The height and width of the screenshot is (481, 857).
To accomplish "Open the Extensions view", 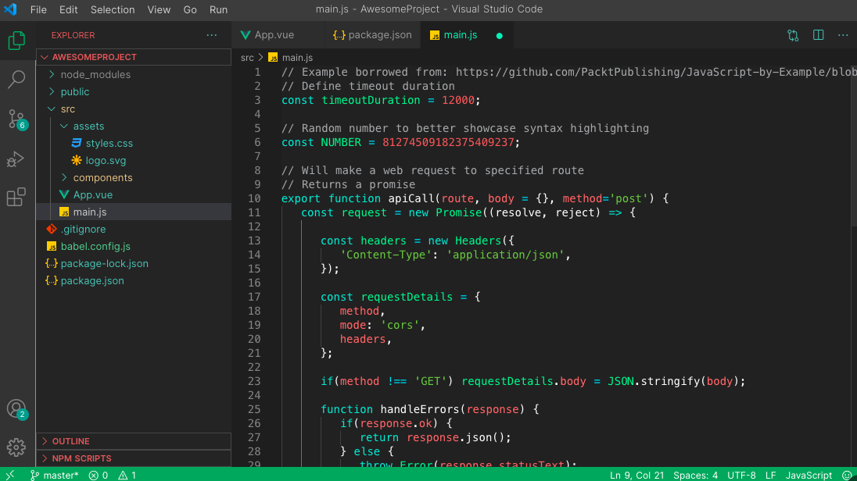I will pos(16,197).
